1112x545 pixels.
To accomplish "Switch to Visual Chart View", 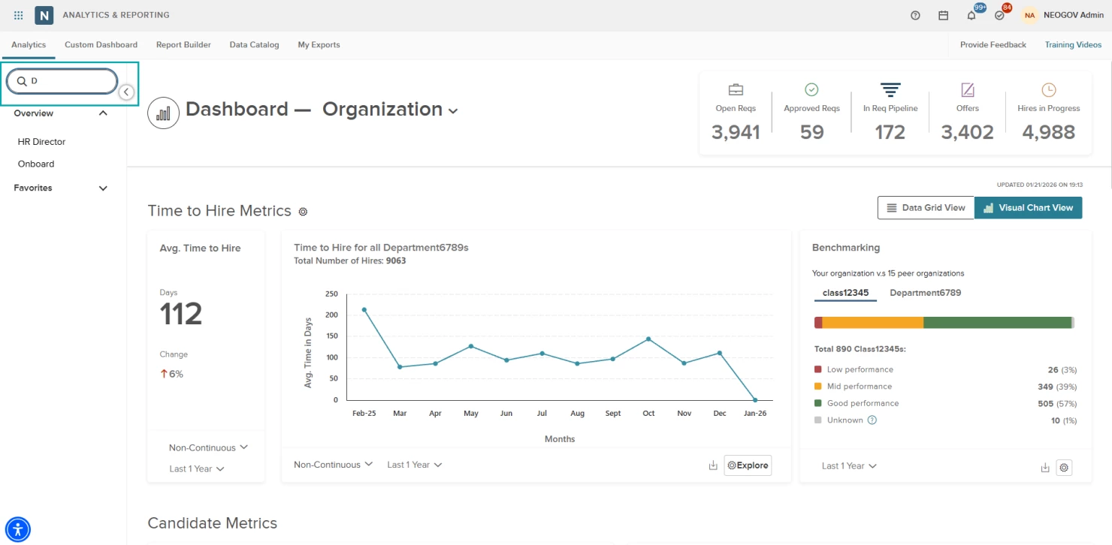I will tap(1028, 208).
